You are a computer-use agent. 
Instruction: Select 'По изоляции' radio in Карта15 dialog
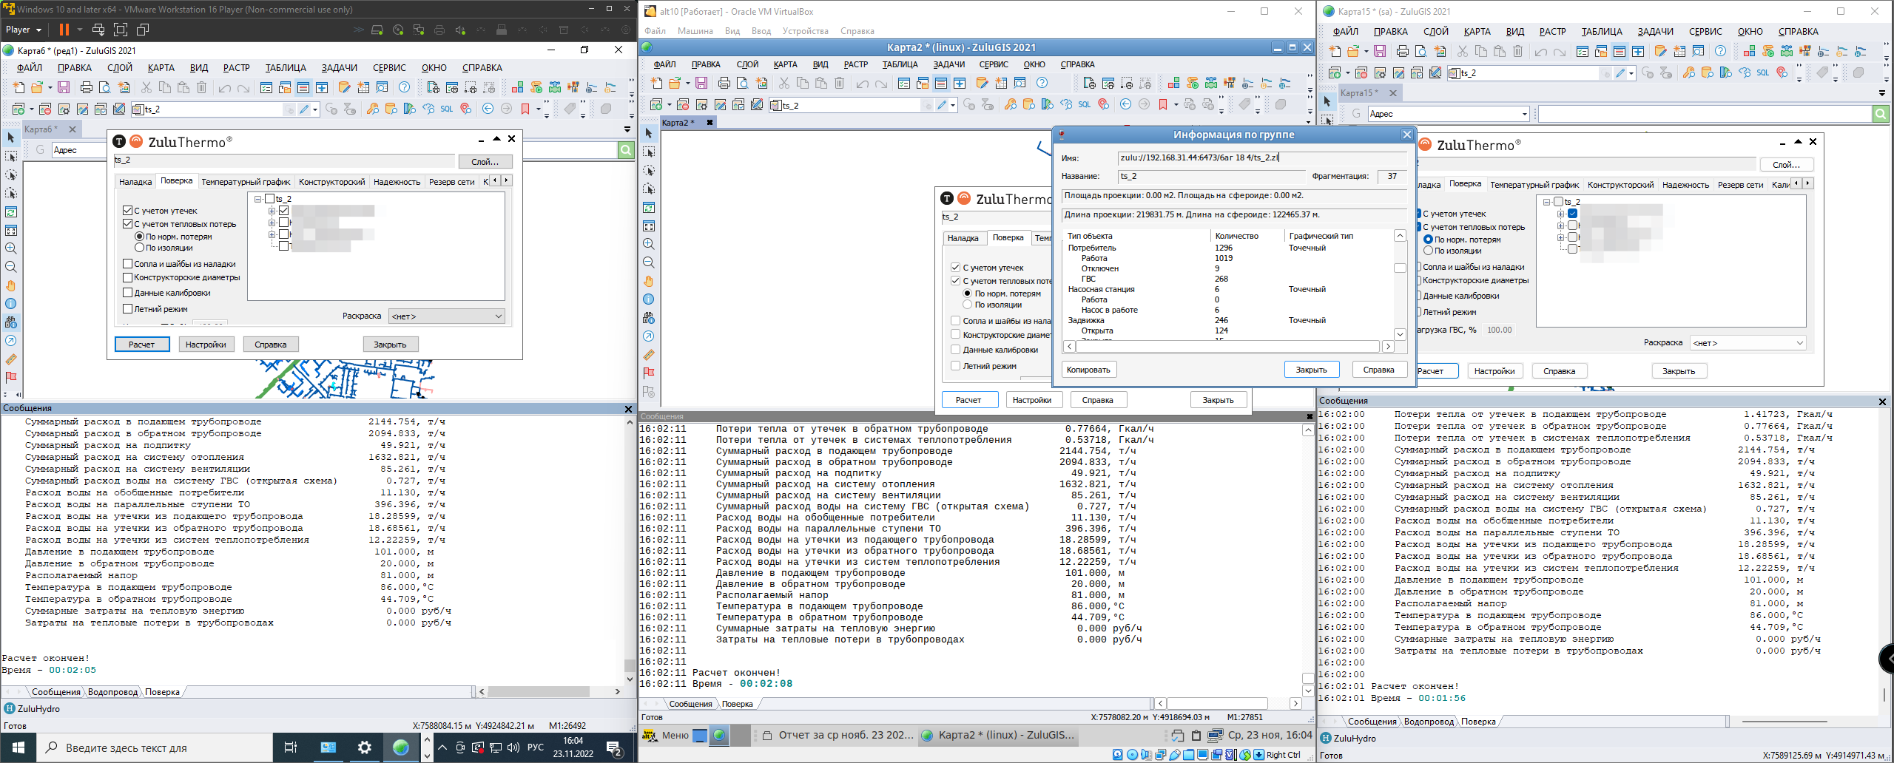coord(1428,251)
